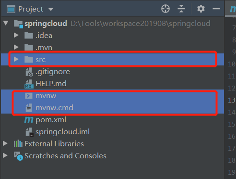236x179 pixels.
Task: Click the locate/select opened file crosshair icon
Action: coord(165,9)
